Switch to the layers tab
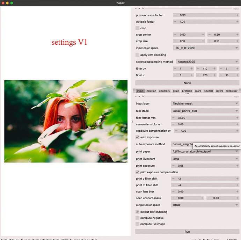Viewport: 241px width, 240px height. pyautogui.click(x=219, y=91)
